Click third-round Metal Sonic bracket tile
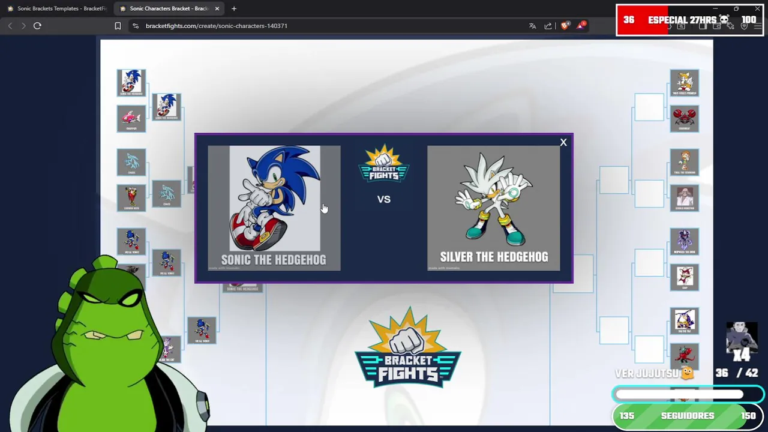The image size is (768, 432). click(x=202, y=331)
